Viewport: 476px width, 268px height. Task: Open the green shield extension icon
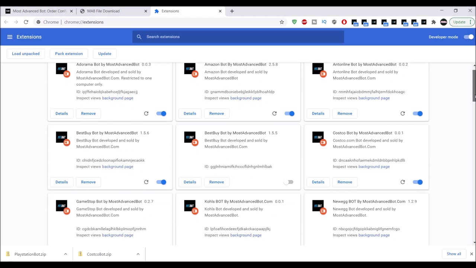(x=295, y=22)
